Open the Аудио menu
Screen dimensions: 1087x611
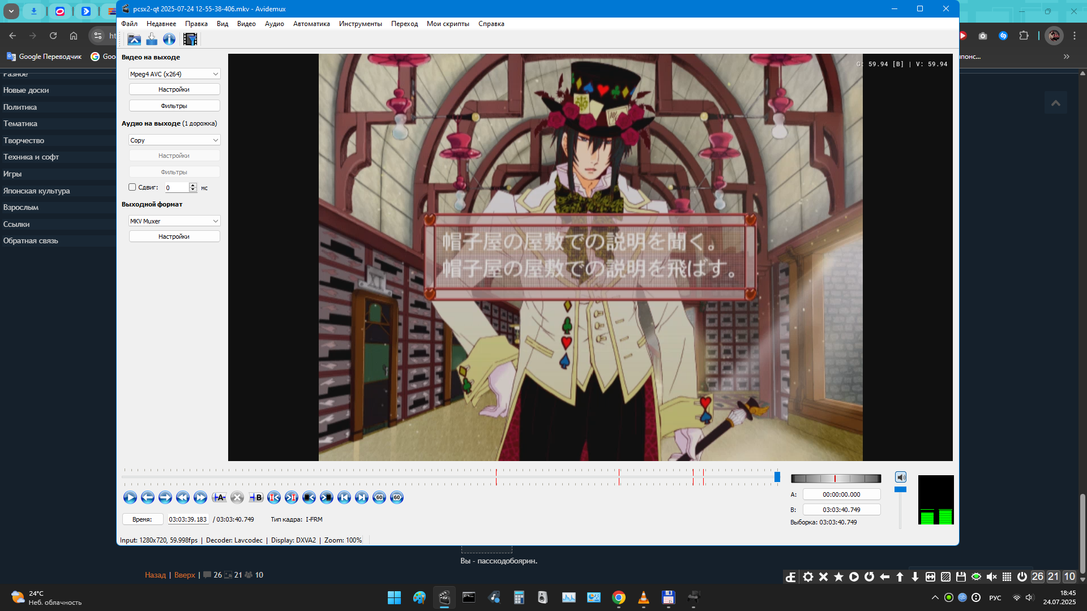[x=274, y=24]
